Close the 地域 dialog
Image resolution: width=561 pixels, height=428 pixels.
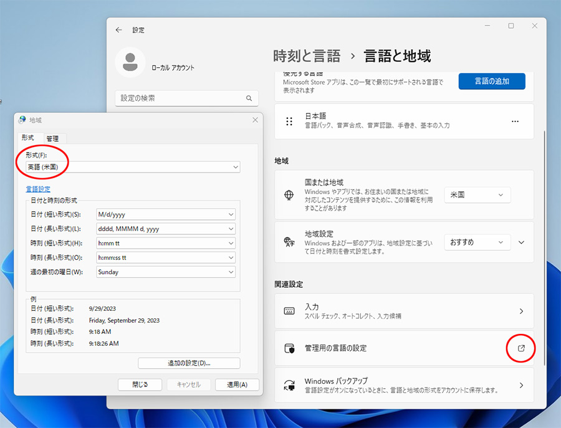pyautogui.click(x=255, y=120)
